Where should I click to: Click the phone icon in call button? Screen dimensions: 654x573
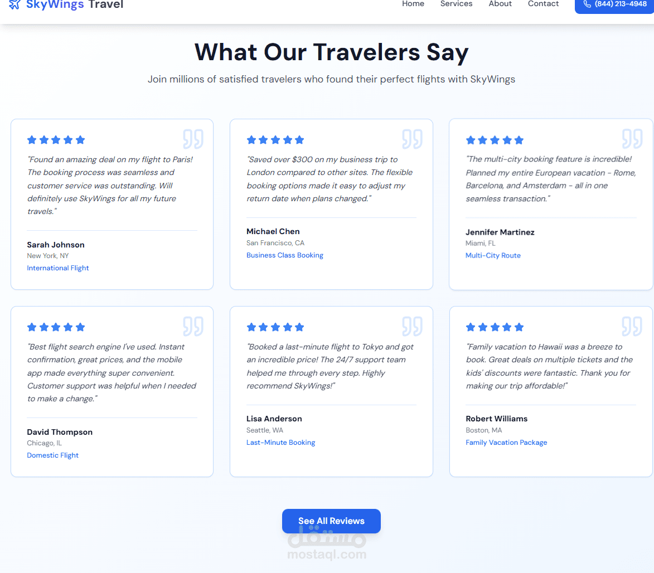(587, 4)
